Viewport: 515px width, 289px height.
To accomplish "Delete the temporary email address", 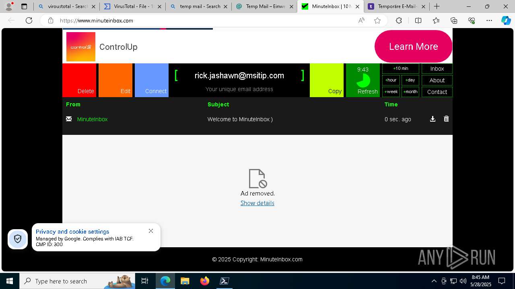I will tap(79, 80).
